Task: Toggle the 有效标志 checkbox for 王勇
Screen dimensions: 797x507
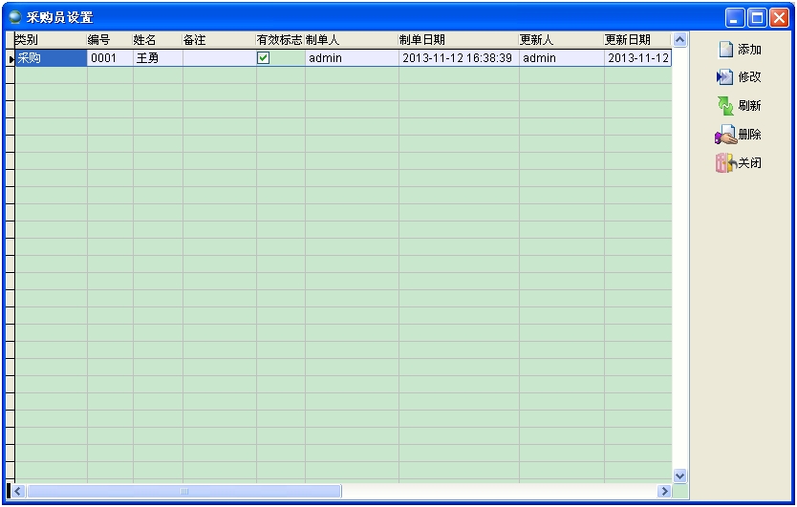Action: coord(264,58)
